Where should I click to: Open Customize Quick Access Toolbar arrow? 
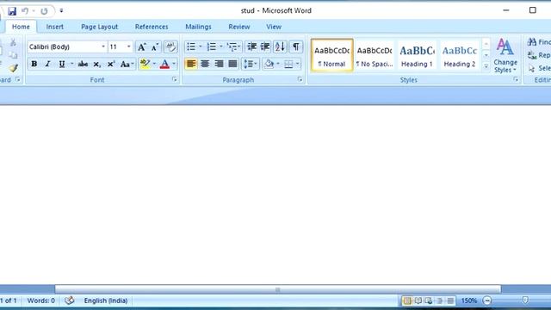[61, 11]
